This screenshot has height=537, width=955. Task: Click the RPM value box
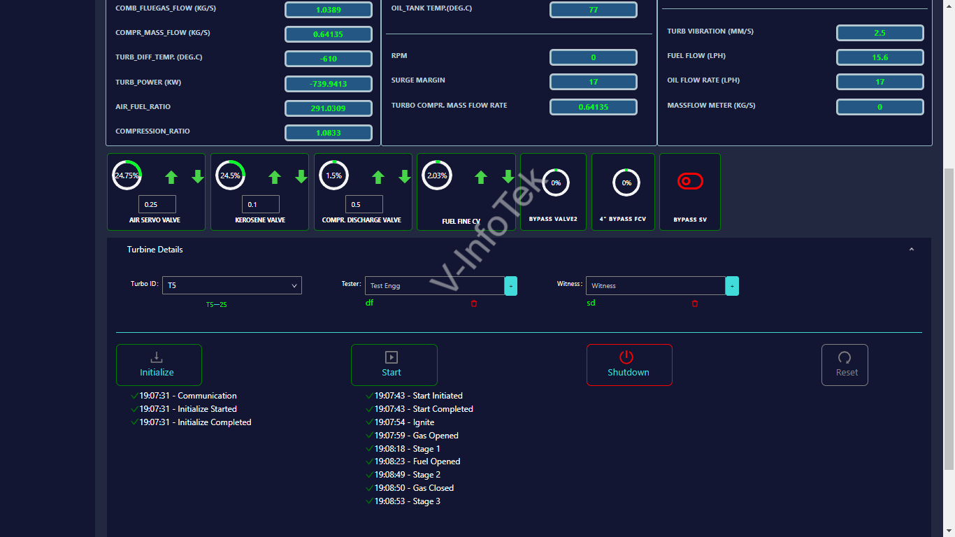point(594,57)
